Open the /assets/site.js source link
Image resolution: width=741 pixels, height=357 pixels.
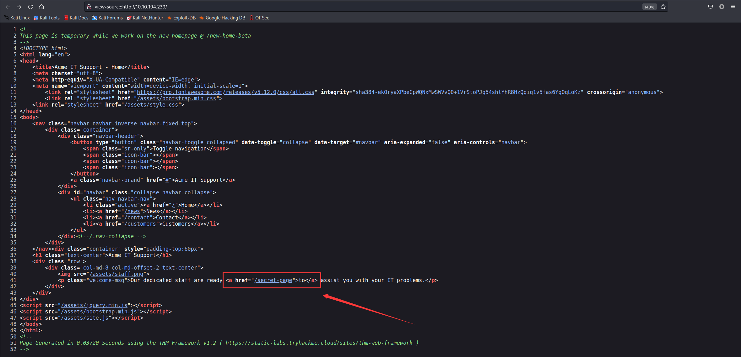[85, 318]
